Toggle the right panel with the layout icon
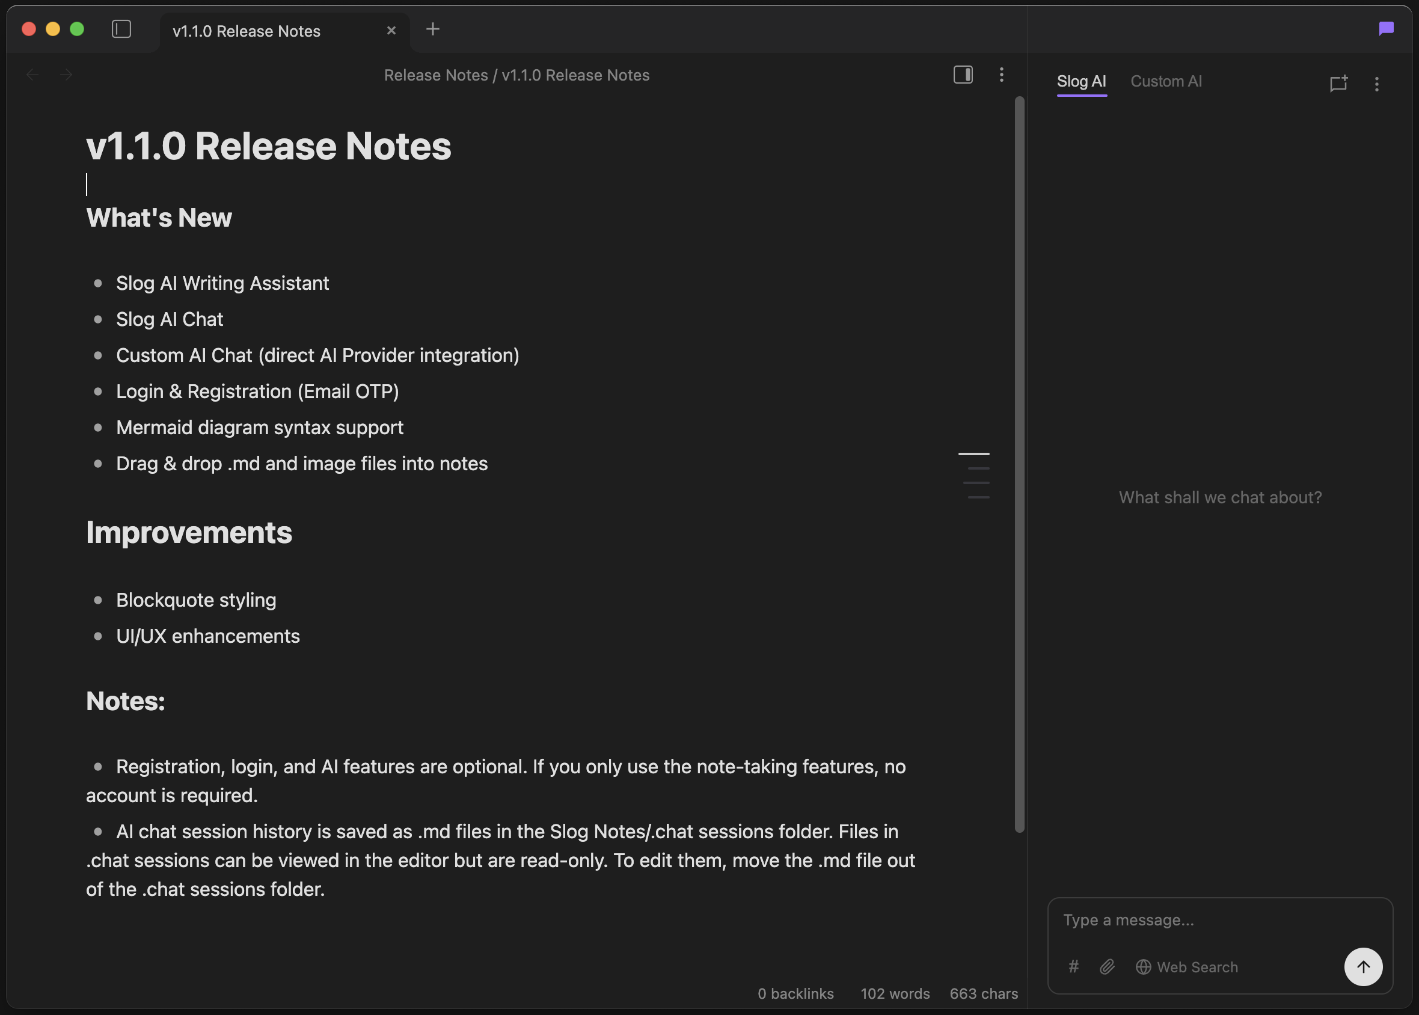This screenshot has width=1419, height=1015. (x=963, y=75)
